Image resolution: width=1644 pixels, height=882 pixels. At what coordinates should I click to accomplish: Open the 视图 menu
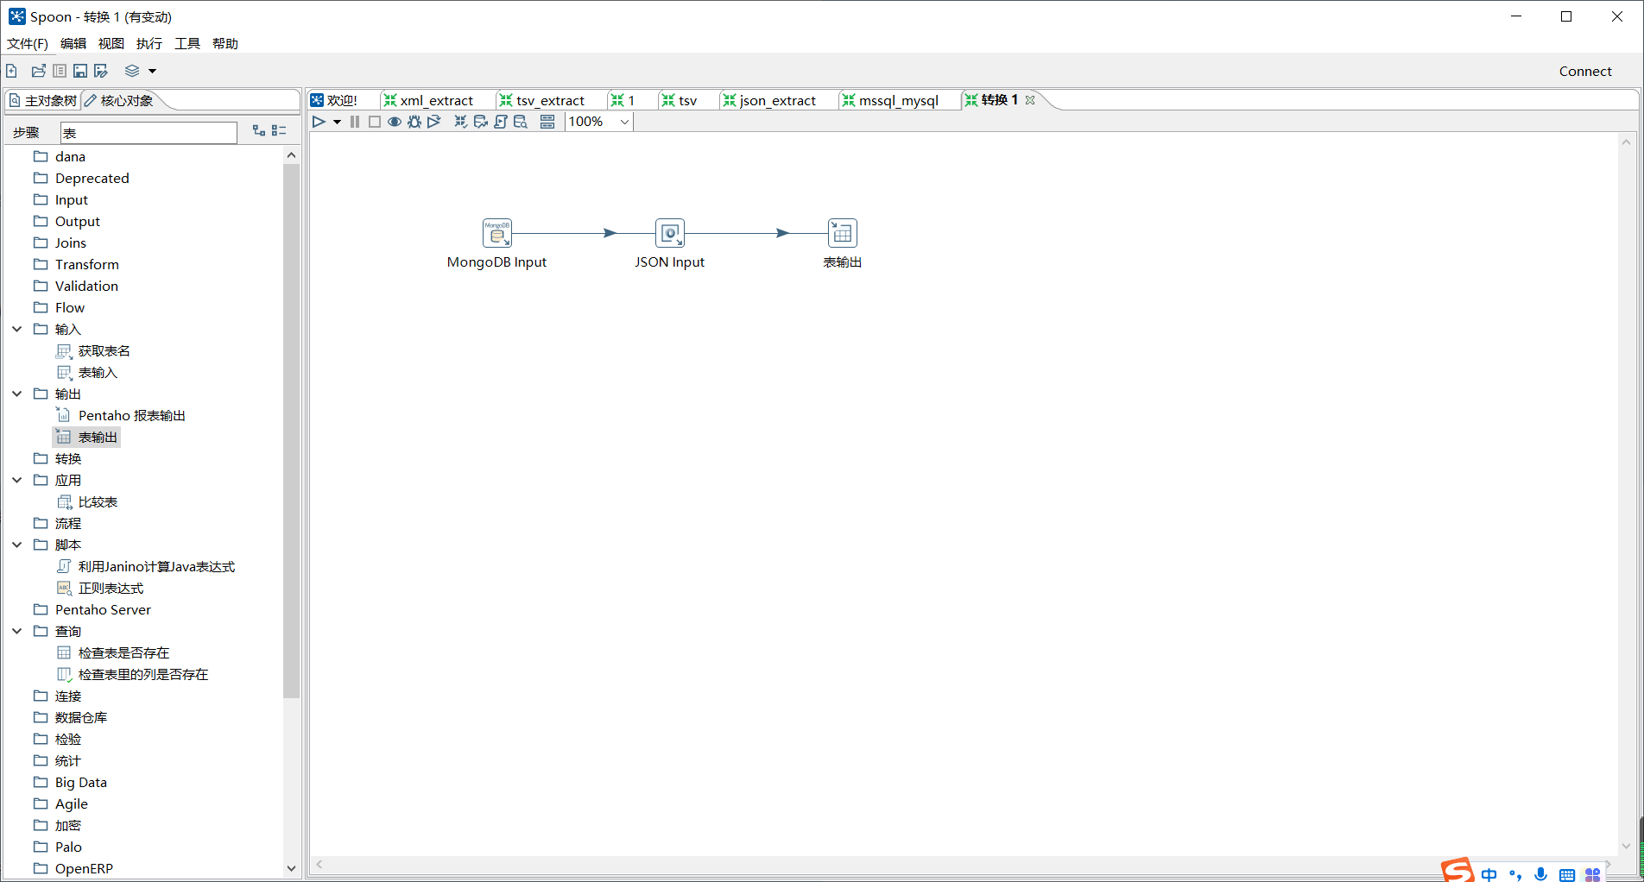point(111,43)
